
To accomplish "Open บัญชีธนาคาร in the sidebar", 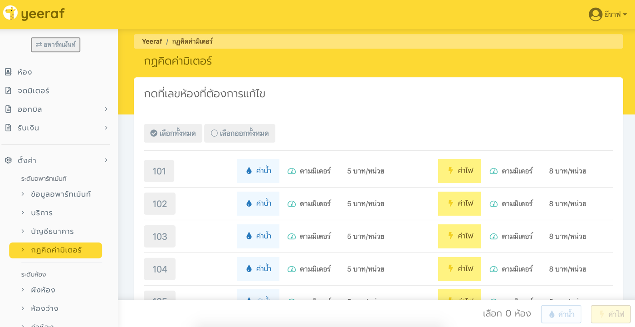I will (52, 231).
